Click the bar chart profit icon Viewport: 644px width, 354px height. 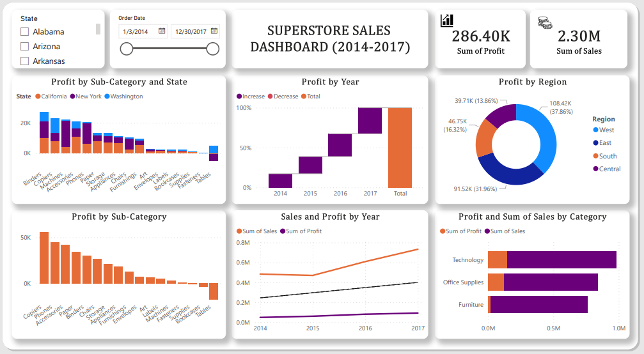[x=447, y=21]
